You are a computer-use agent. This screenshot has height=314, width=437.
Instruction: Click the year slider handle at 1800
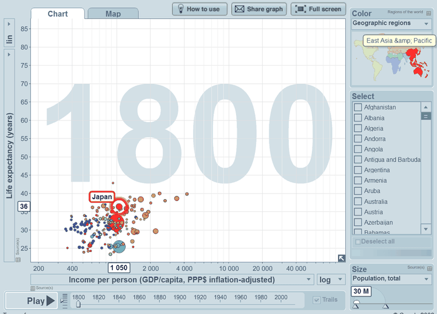click(x=78, y=304)
